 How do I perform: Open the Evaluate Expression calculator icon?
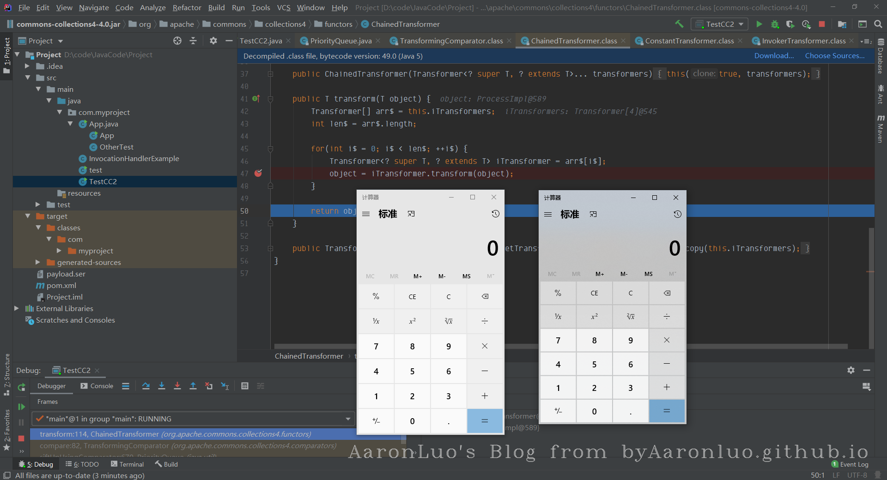245,386
